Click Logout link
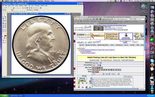Viewport: 155px width, 97px height. tap(135, 42)
